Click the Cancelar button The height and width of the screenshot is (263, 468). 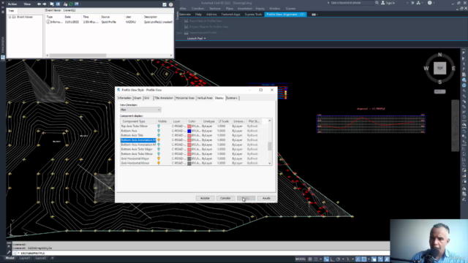click(225, 198)
